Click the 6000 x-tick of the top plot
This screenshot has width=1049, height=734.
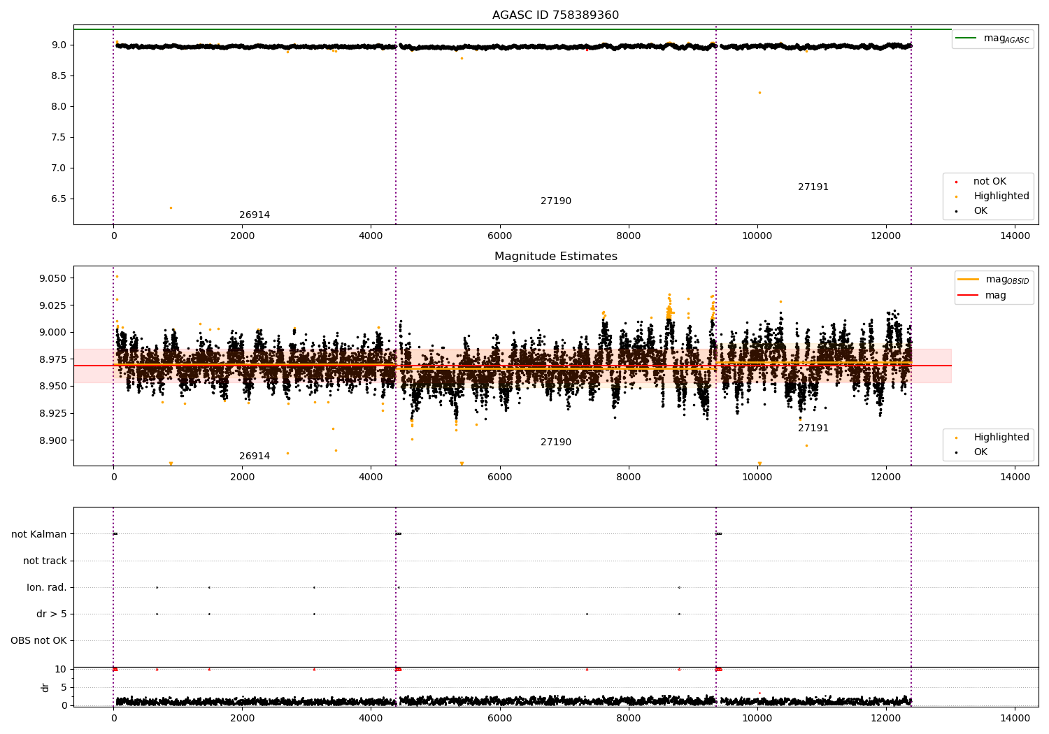click(x=500, y=236)
